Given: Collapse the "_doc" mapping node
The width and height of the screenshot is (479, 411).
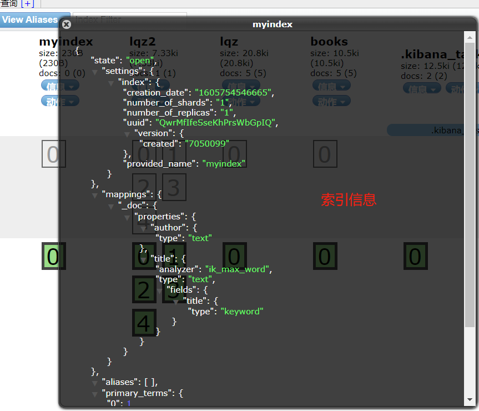Looking at the screenshot, I should (111, 207).
